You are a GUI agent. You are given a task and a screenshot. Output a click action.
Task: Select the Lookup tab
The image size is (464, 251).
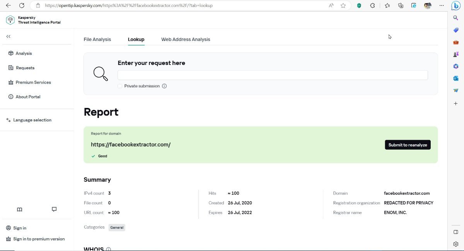point(136,39)
